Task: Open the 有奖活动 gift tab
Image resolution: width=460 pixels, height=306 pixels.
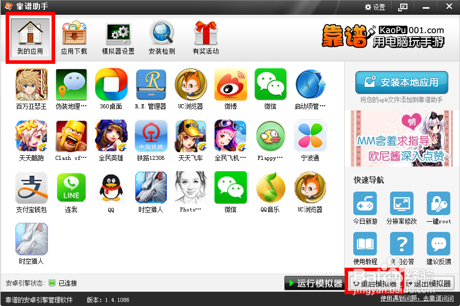Action: tap(206, 37)
